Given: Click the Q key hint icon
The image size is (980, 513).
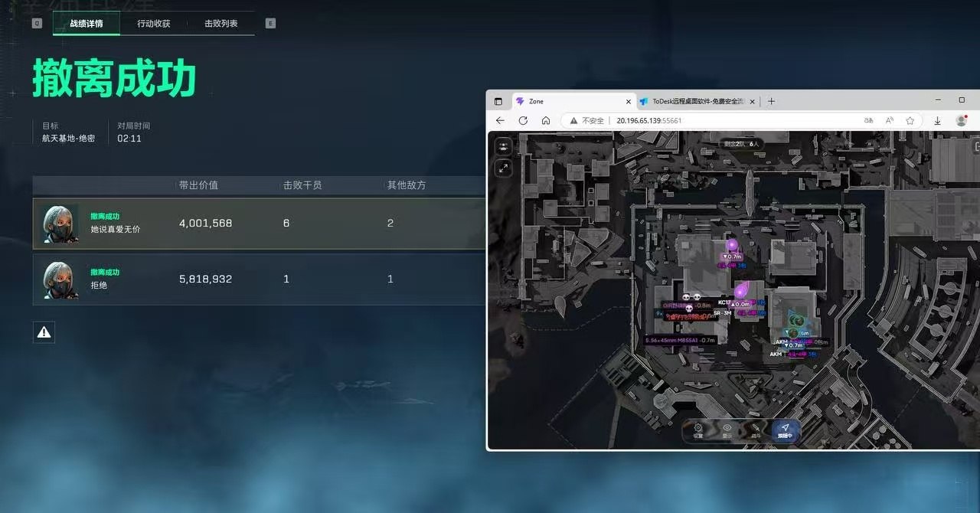Looking at the screenshot, I should pyautogui.click(x=37, y=24).
